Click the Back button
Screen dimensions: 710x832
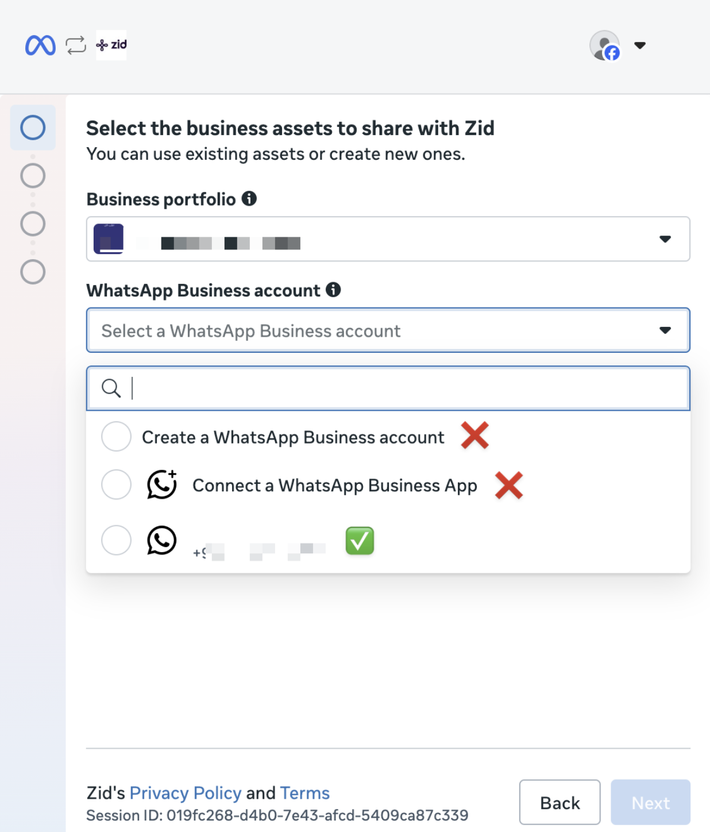560,803
